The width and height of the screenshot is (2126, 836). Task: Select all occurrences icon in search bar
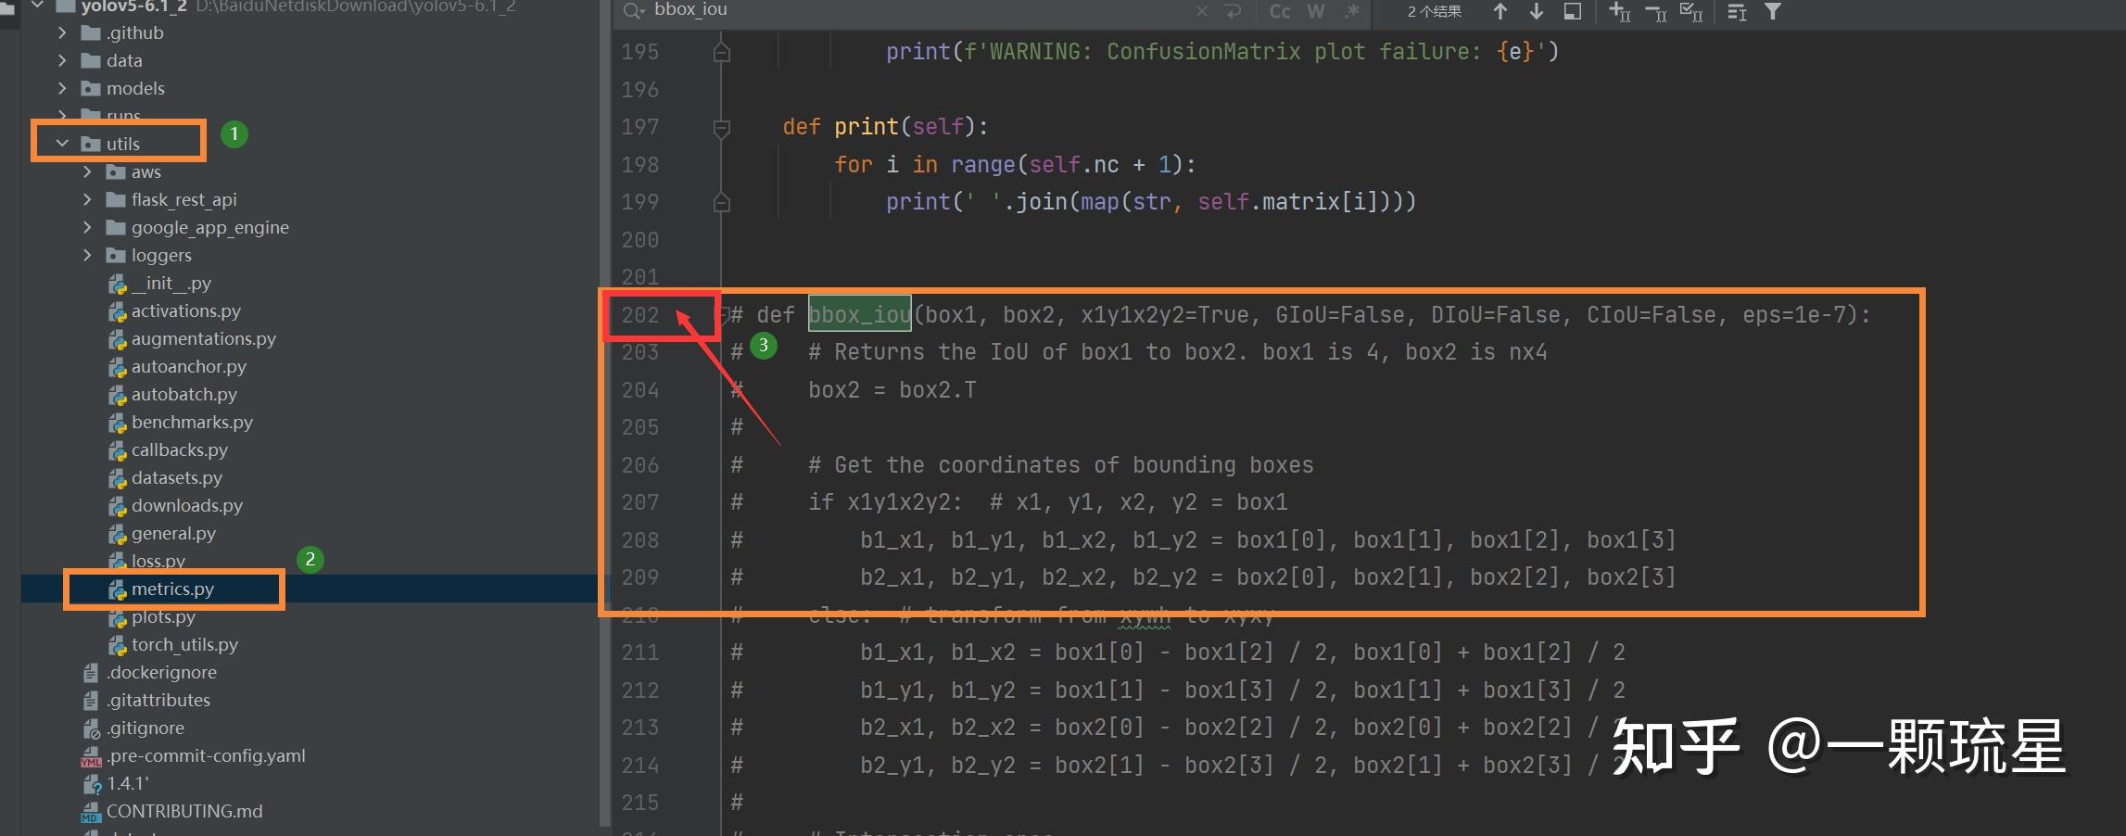(1691, 11)
